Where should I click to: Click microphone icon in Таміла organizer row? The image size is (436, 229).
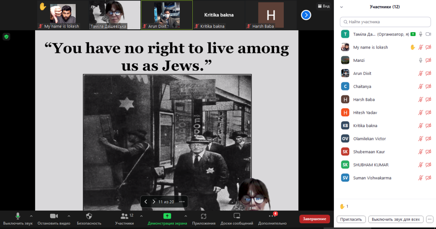tap(420, 34)
